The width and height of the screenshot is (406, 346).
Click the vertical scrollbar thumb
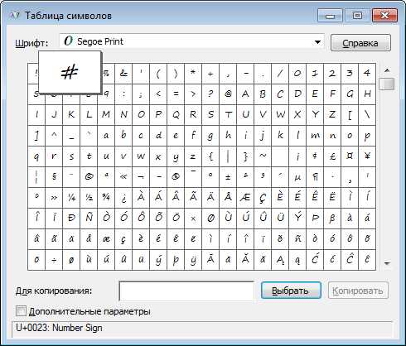tap(387, 84)
